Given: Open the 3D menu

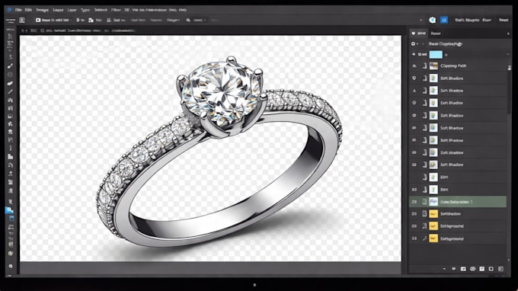Looking at the screenshot, I should 127,10.
